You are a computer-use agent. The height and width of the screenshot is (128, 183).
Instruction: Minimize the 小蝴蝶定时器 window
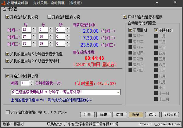[157, 3]
